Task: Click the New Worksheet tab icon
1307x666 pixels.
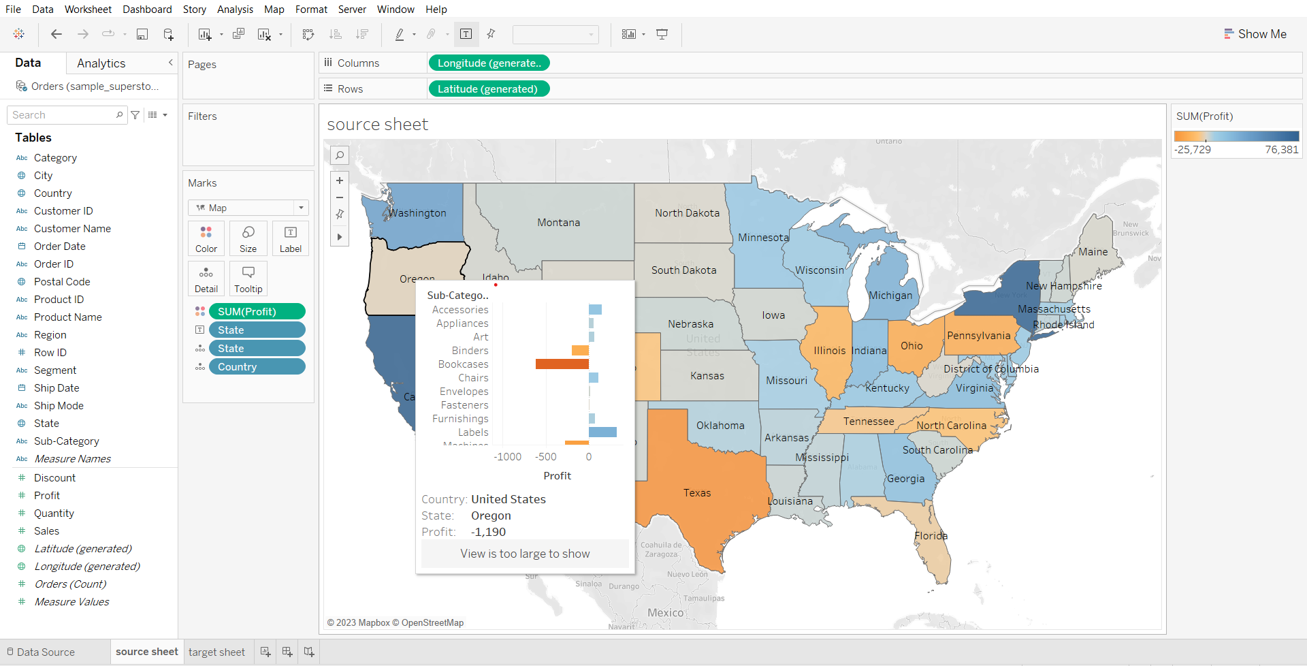Action: coord(265,652)
